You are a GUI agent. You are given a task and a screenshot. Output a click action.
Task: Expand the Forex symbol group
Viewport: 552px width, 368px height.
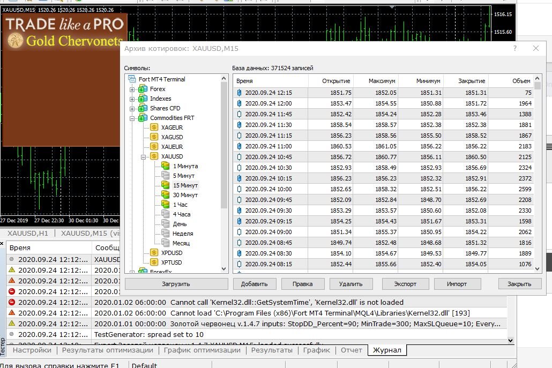click(132, 89)
